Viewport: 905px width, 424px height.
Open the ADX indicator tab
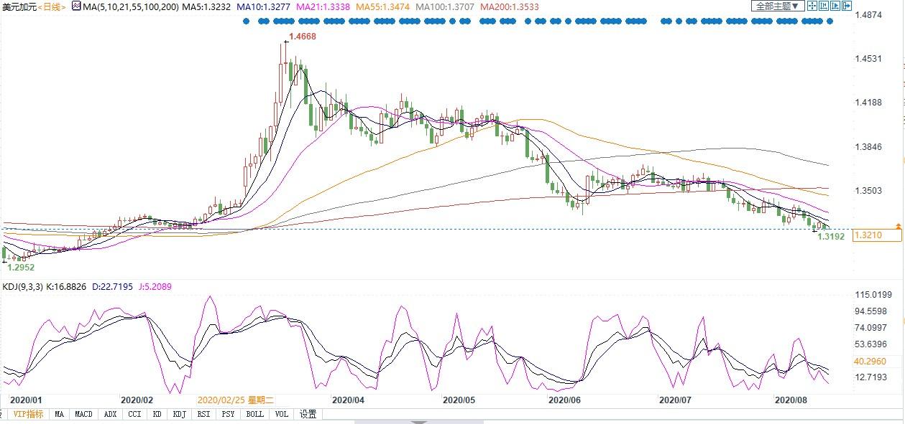click(110, 414)
